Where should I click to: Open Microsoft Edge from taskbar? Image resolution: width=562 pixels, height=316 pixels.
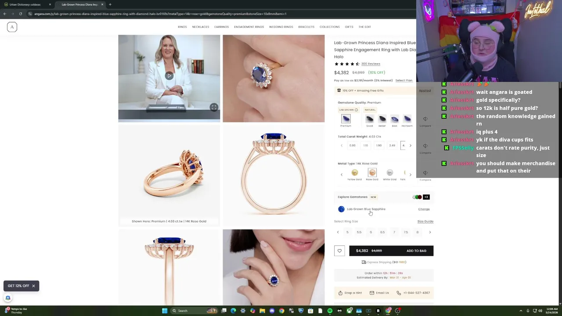[233, 311]
